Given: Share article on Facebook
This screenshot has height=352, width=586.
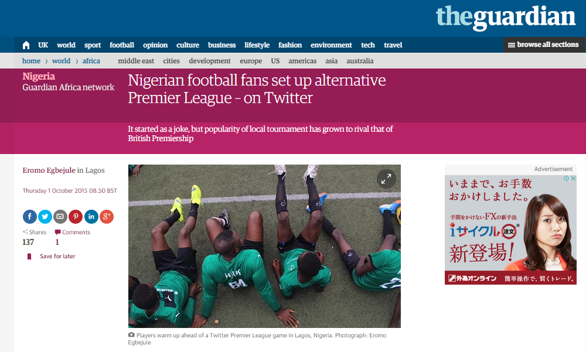Looking at the screenshot, I should click(x=29, y=216).
